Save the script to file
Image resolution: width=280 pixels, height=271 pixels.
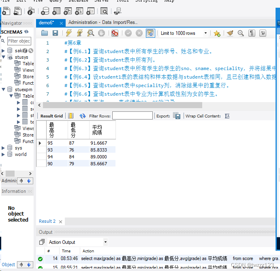55,33
